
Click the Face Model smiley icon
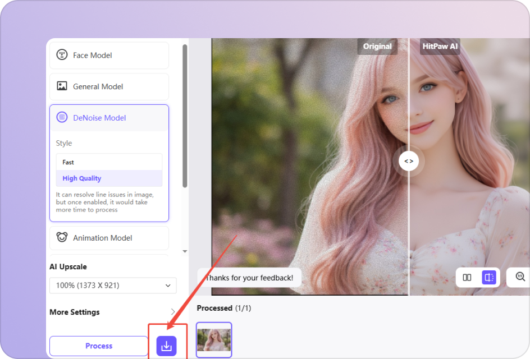click(62, 55)
